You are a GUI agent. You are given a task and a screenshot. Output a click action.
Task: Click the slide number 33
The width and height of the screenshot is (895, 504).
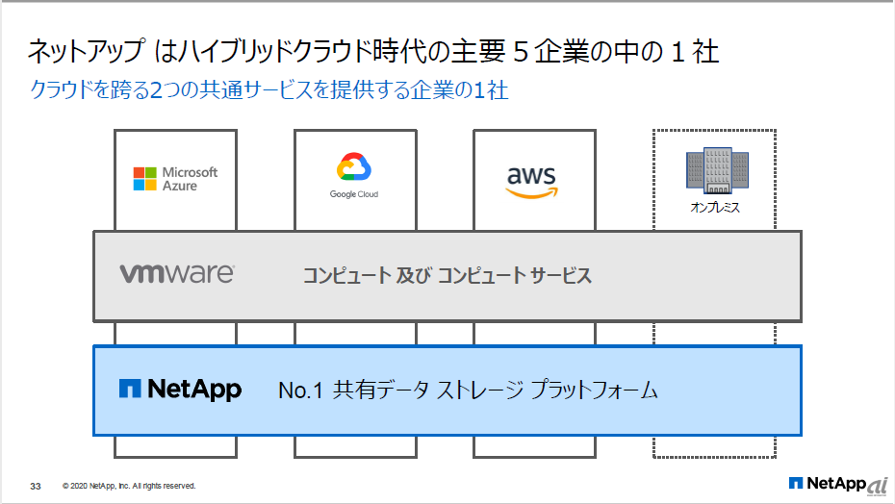click(x=36, y=486)
